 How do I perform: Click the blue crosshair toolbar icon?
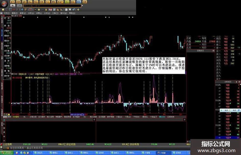click(22, 9)
